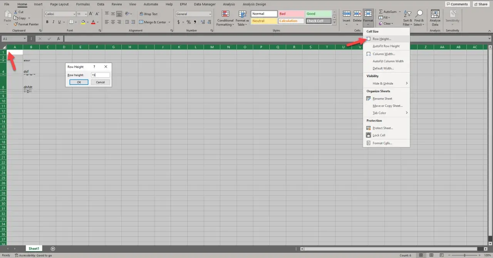Click Cancel in Row Height dialog
Viewport: 493px width, 258px height.
pos(101,82)
